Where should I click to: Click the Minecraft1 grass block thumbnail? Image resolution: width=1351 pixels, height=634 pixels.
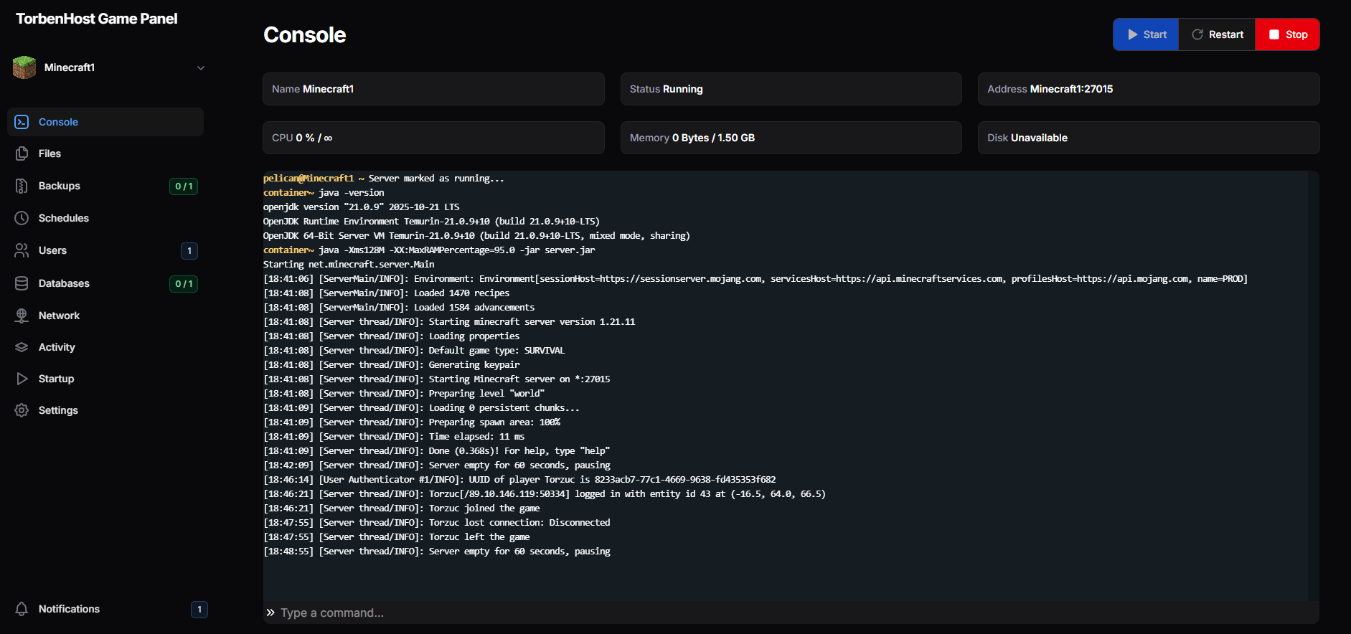[x=24, y=67]
